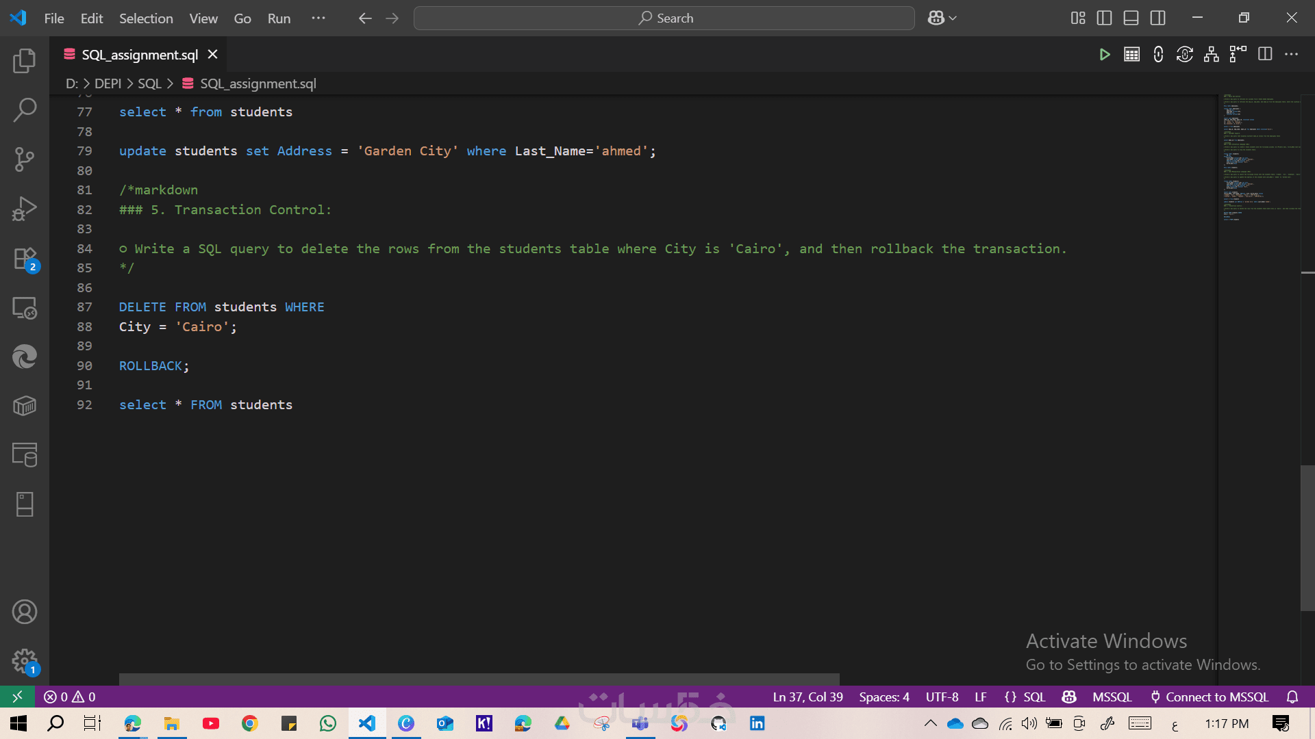Click the notifications bell in status bar
The height and width of the screenshot is (739, 1315).
(x=1292, y=697)
